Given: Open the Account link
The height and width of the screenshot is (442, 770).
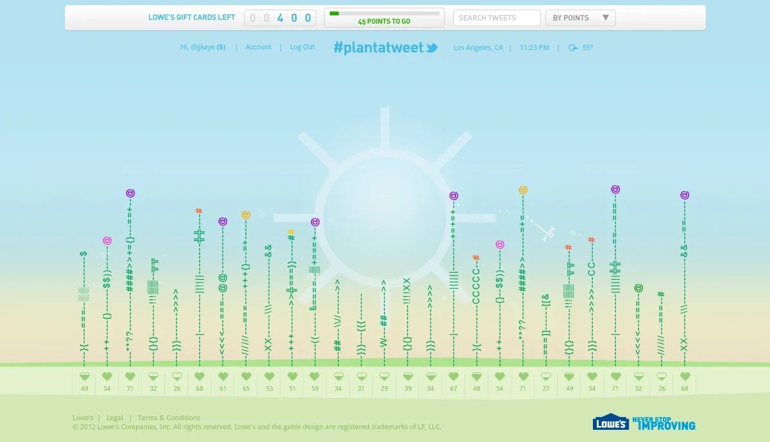Looking at the screenshot, I should coord(259,47).
